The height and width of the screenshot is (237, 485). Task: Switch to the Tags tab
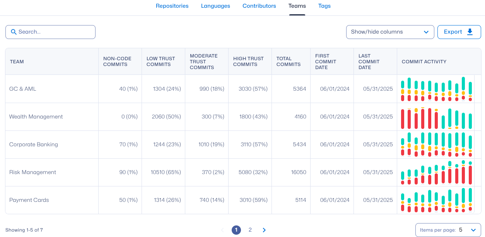click(x=324, y=6)
